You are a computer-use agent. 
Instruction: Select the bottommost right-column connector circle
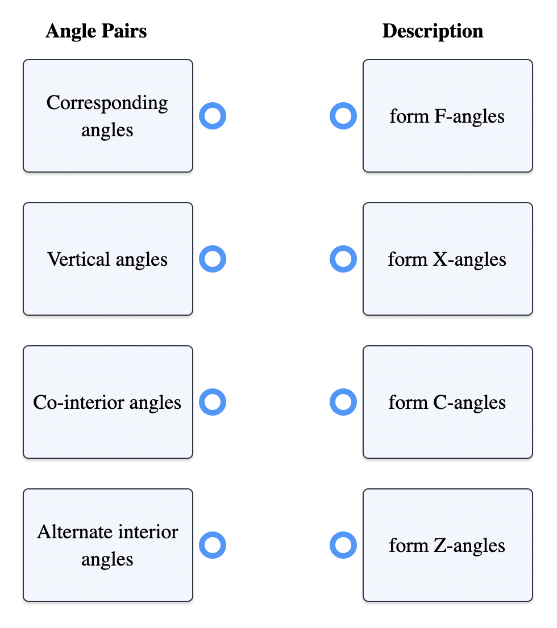[x=343, y=545]
